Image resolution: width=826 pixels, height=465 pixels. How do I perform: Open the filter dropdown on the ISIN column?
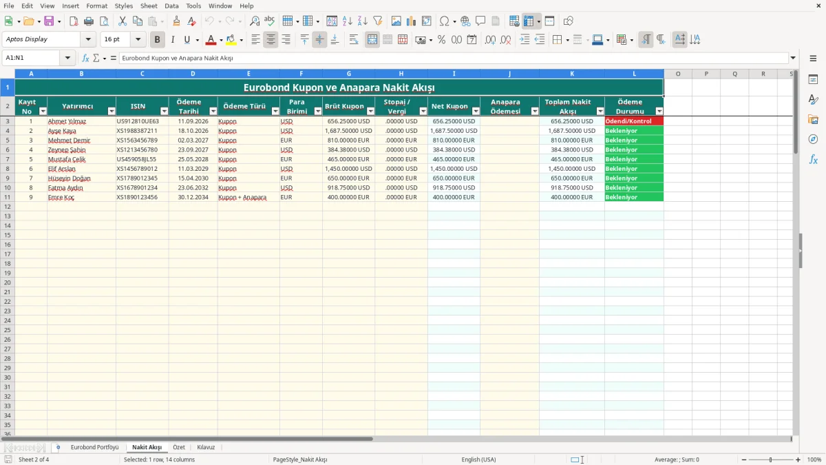coord(165,111)
